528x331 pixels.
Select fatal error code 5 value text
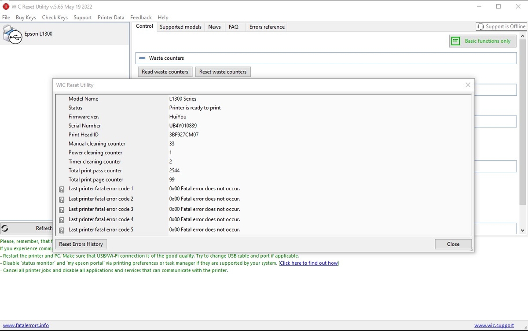(x=205, y=229)
